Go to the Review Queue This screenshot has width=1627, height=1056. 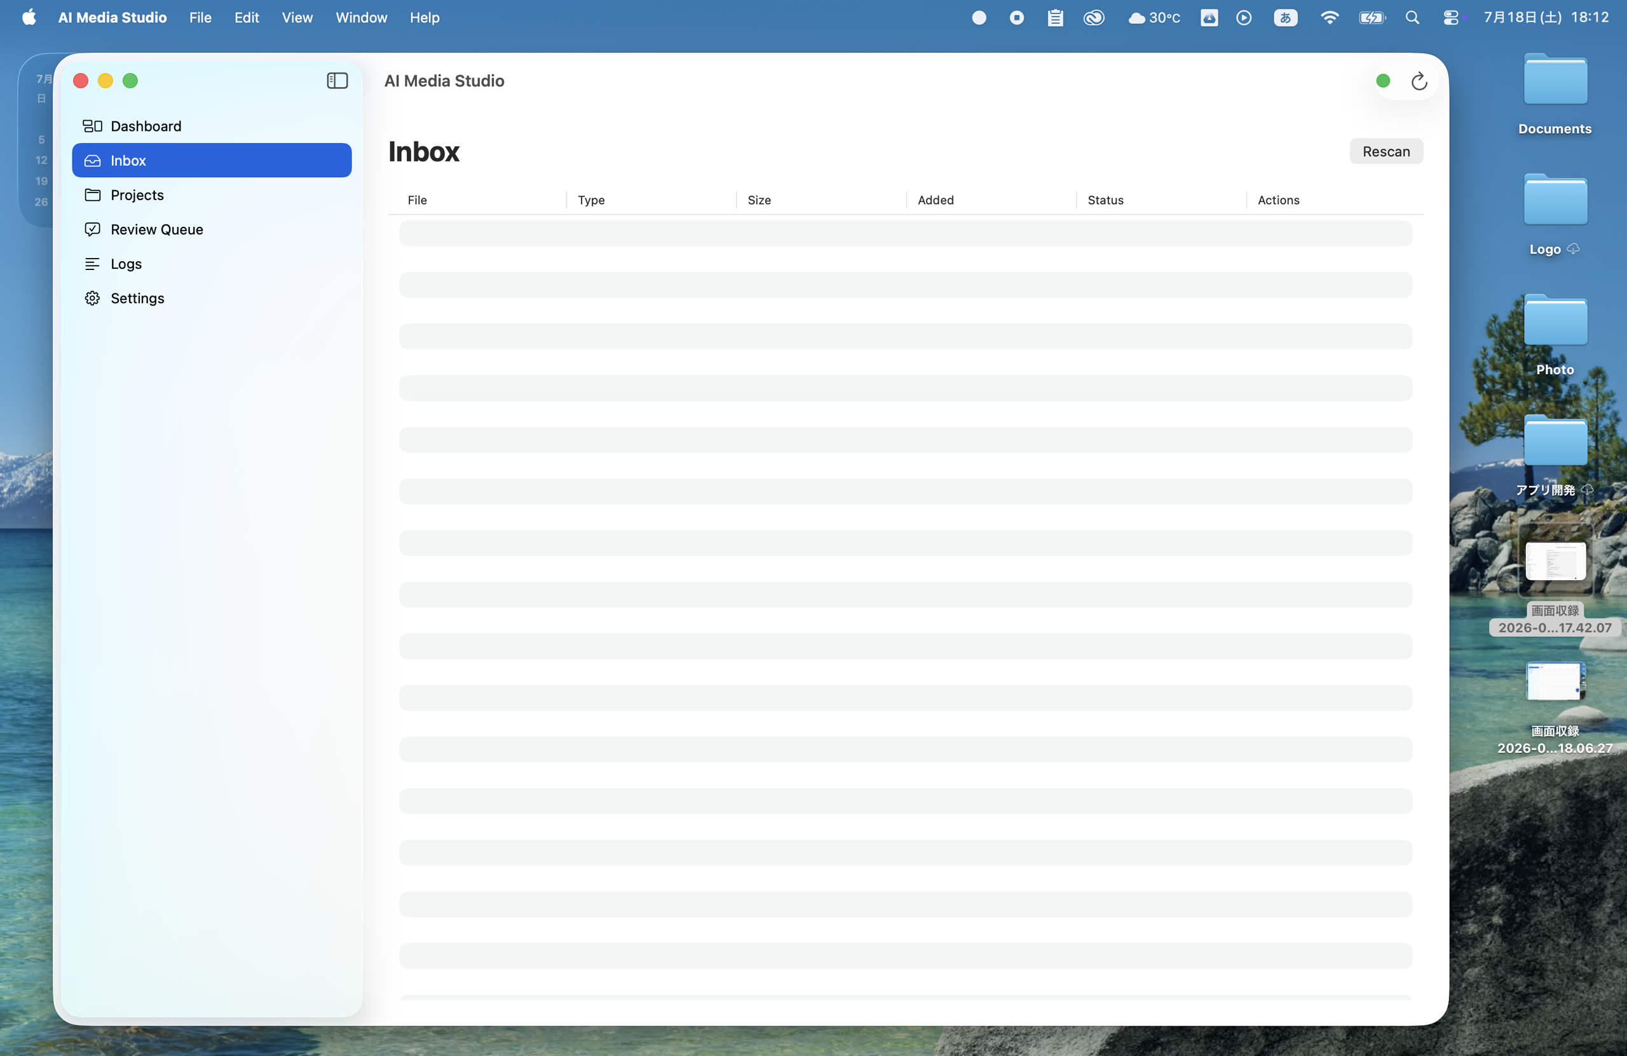[x=211, y=229]
